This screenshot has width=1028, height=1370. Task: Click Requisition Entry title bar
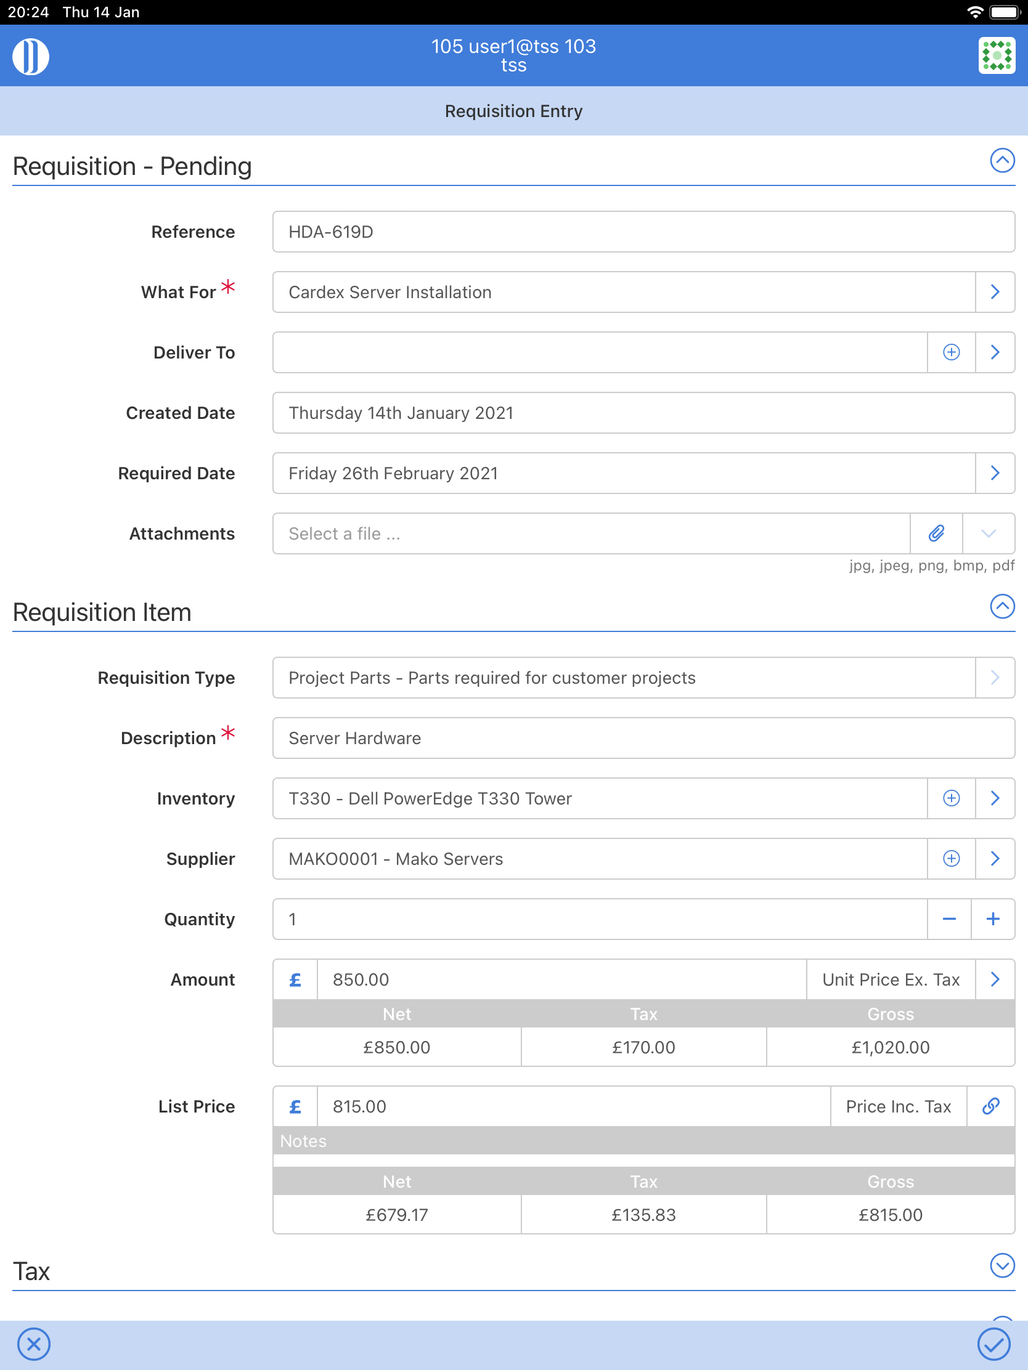[513, 111]
